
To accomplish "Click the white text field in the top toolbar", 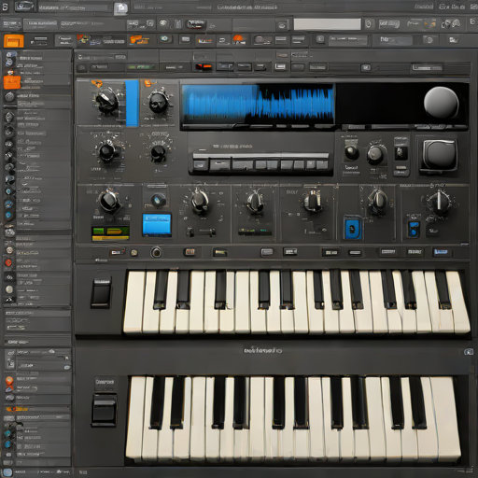I will pos(327,24).
